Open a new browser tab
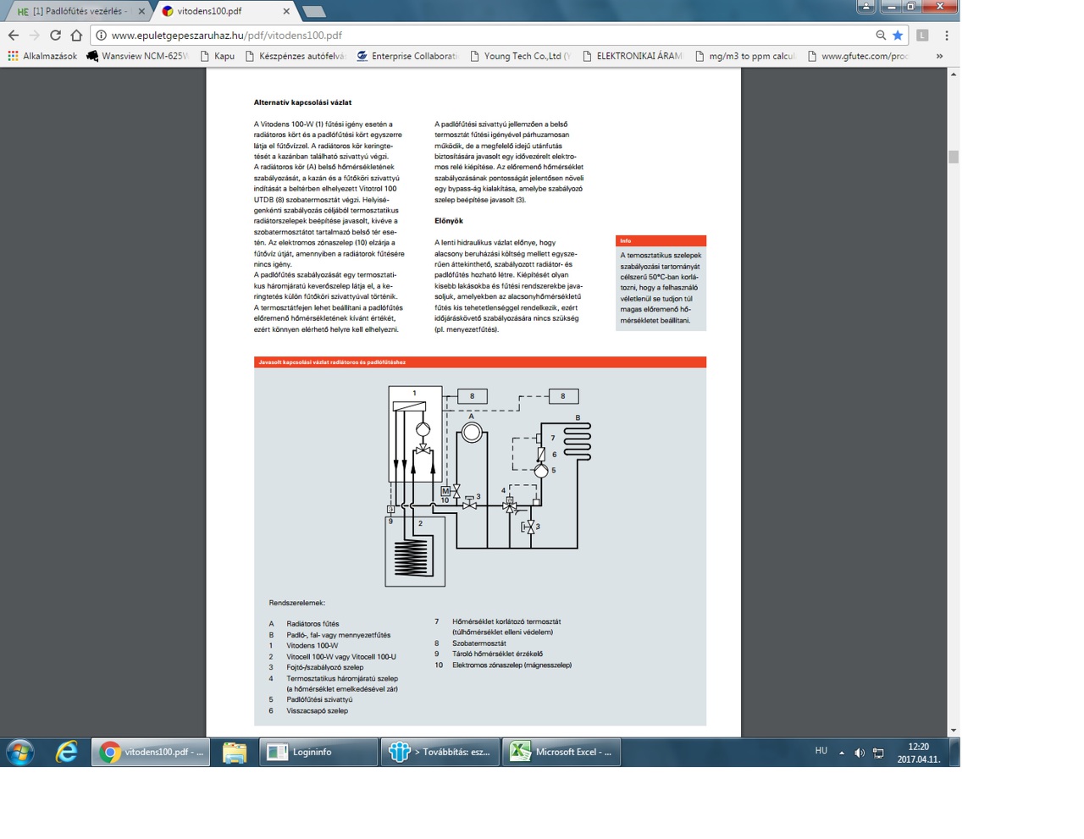Viewport: 1084px width, 839px height. point(313,11)
